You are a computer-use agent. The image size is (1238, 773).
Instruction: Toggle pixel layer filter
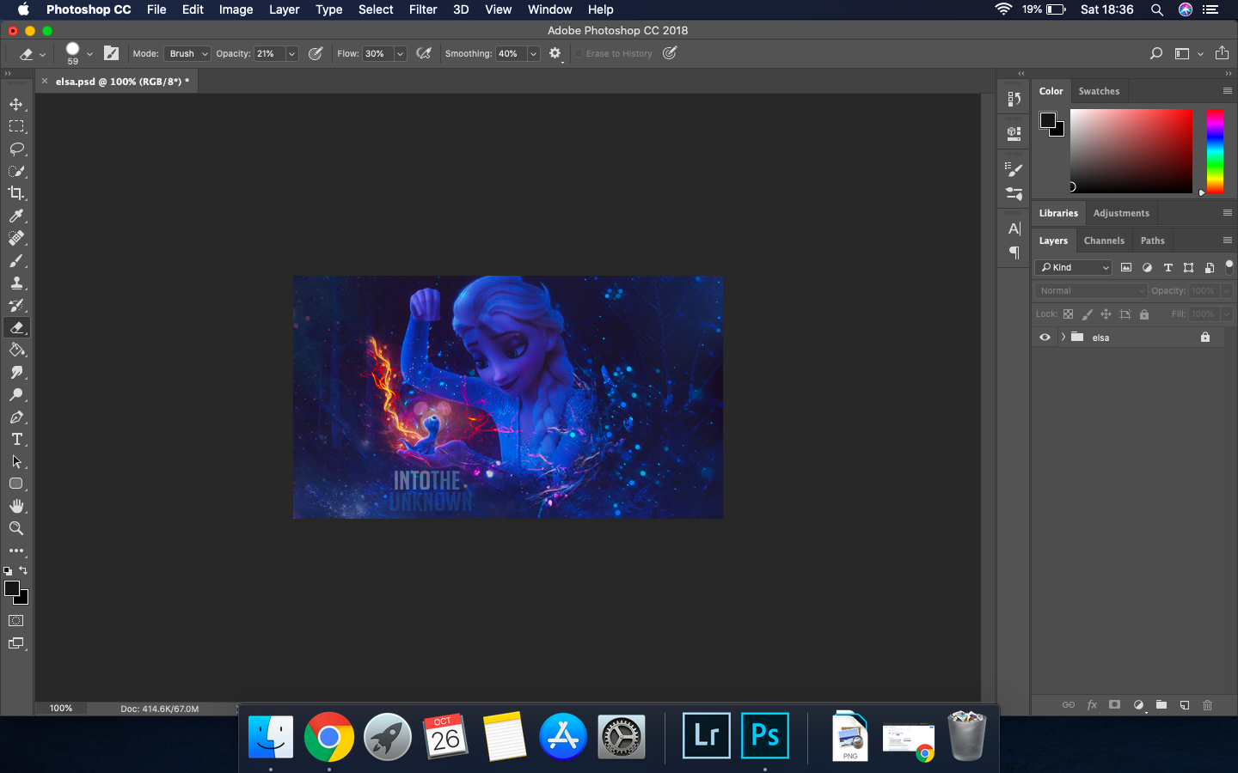point(1126,267)
